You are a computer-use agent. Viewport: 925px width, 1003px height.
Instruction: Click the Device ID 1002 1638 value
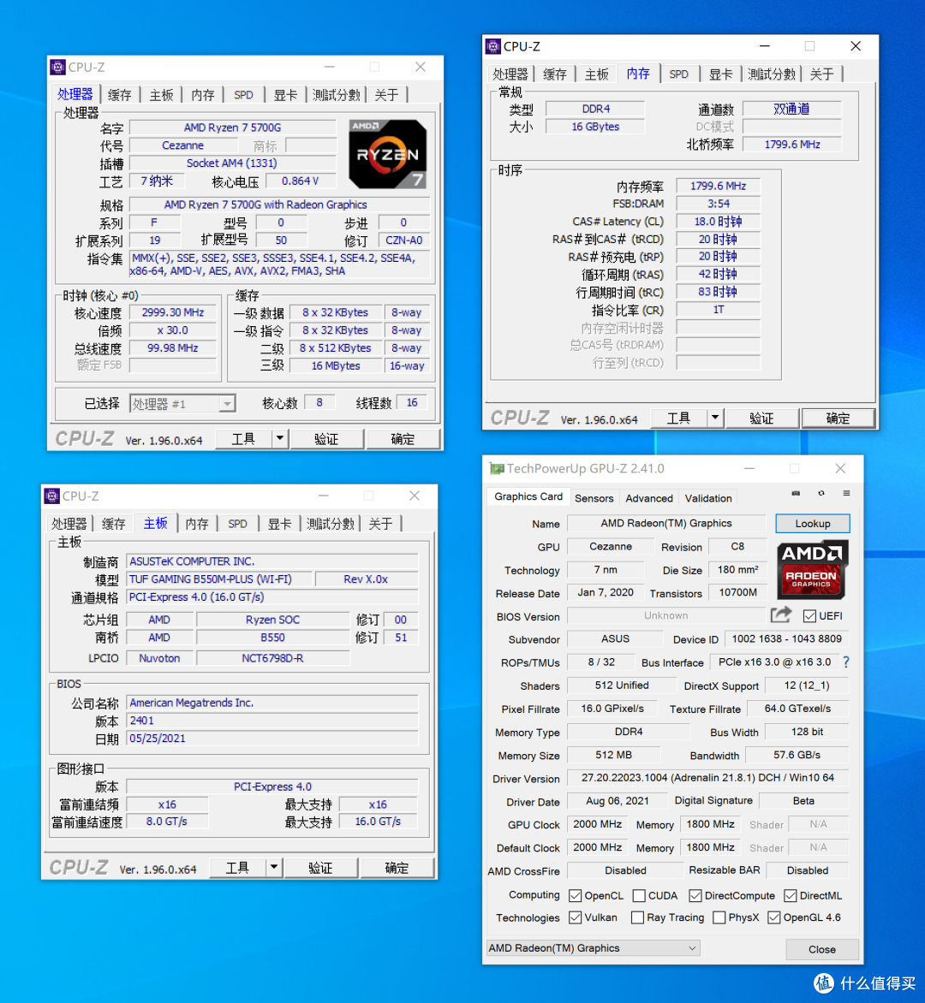tap(787, 639)
